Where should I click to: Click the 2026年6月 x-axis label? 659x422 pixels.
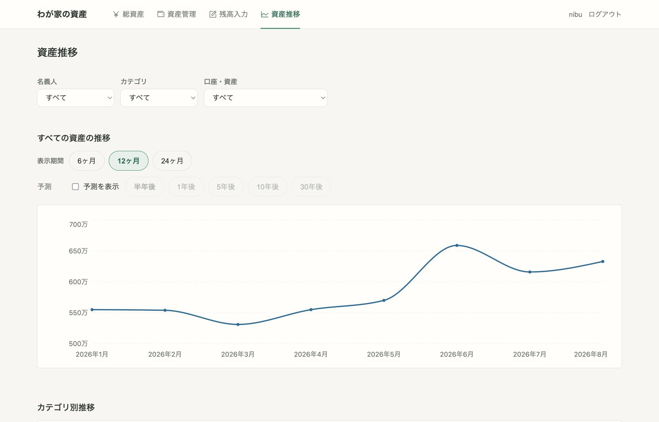coord(457,354)
